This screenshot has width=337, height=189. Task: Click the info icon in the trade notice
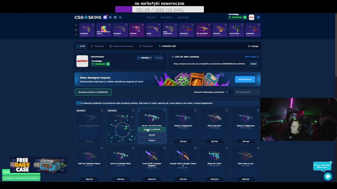78,103
